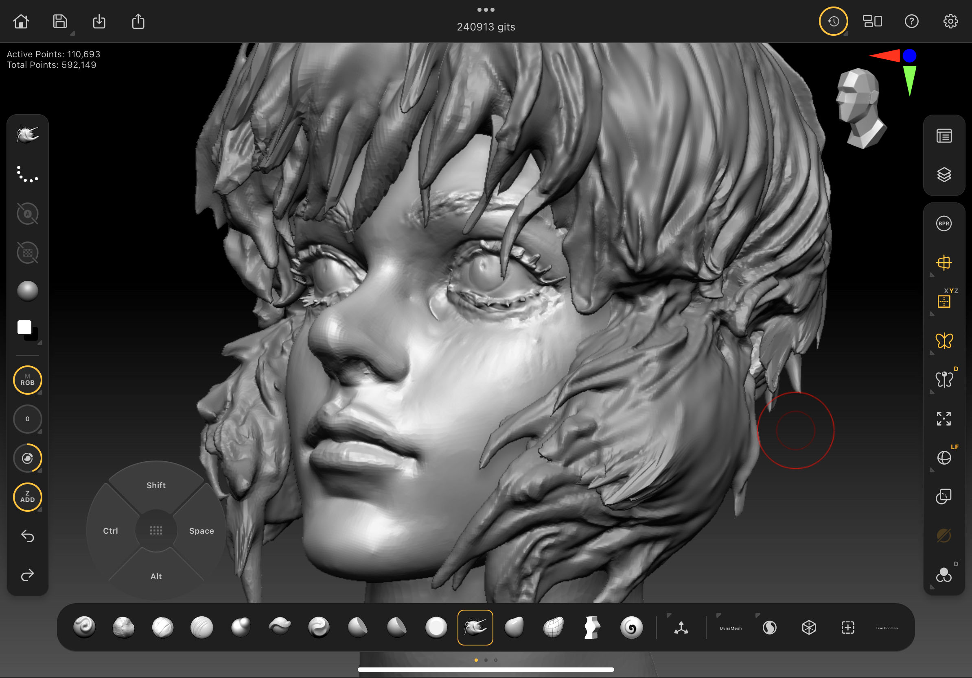The width and height of the screenshot is (972, 678).
Task: Open the three-dot menu above file name
Action: pyautogui.click(x=486, y=10)
